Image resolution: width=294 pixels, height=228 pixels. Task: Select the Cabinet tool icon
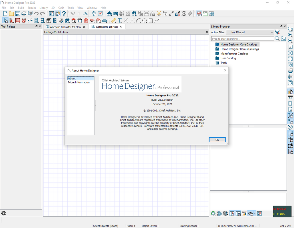tap(49, 21)
